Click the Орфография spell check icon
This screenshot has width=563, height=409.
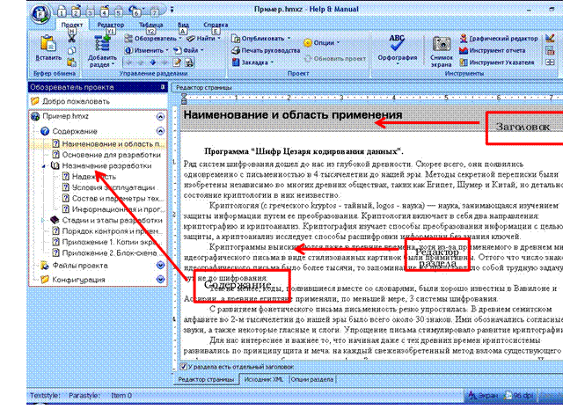[397, 43]
